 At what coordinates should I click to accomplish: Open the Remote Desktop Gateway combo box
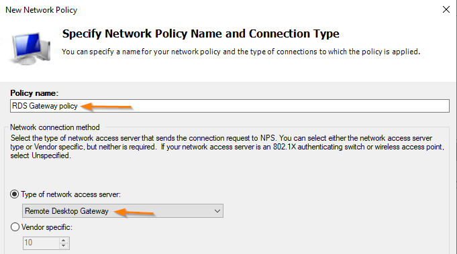pyautogui.click(x=123, y=211)
